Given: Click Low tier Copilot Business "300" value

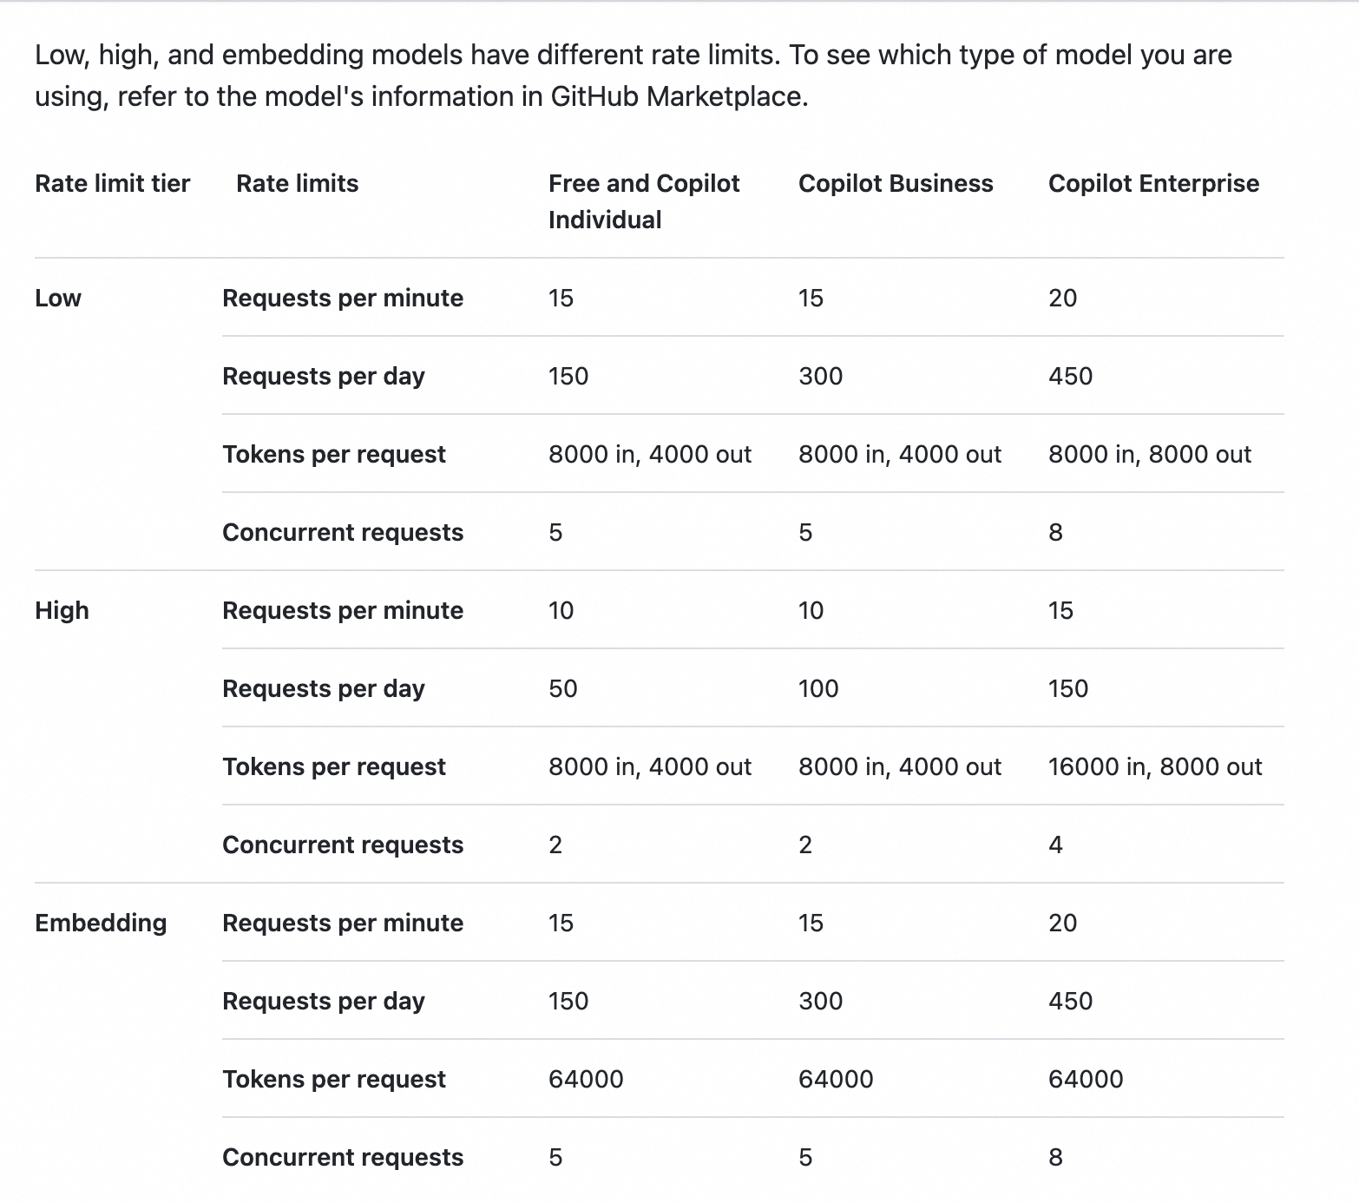Looking at the screenshot, I should point(820,376).
